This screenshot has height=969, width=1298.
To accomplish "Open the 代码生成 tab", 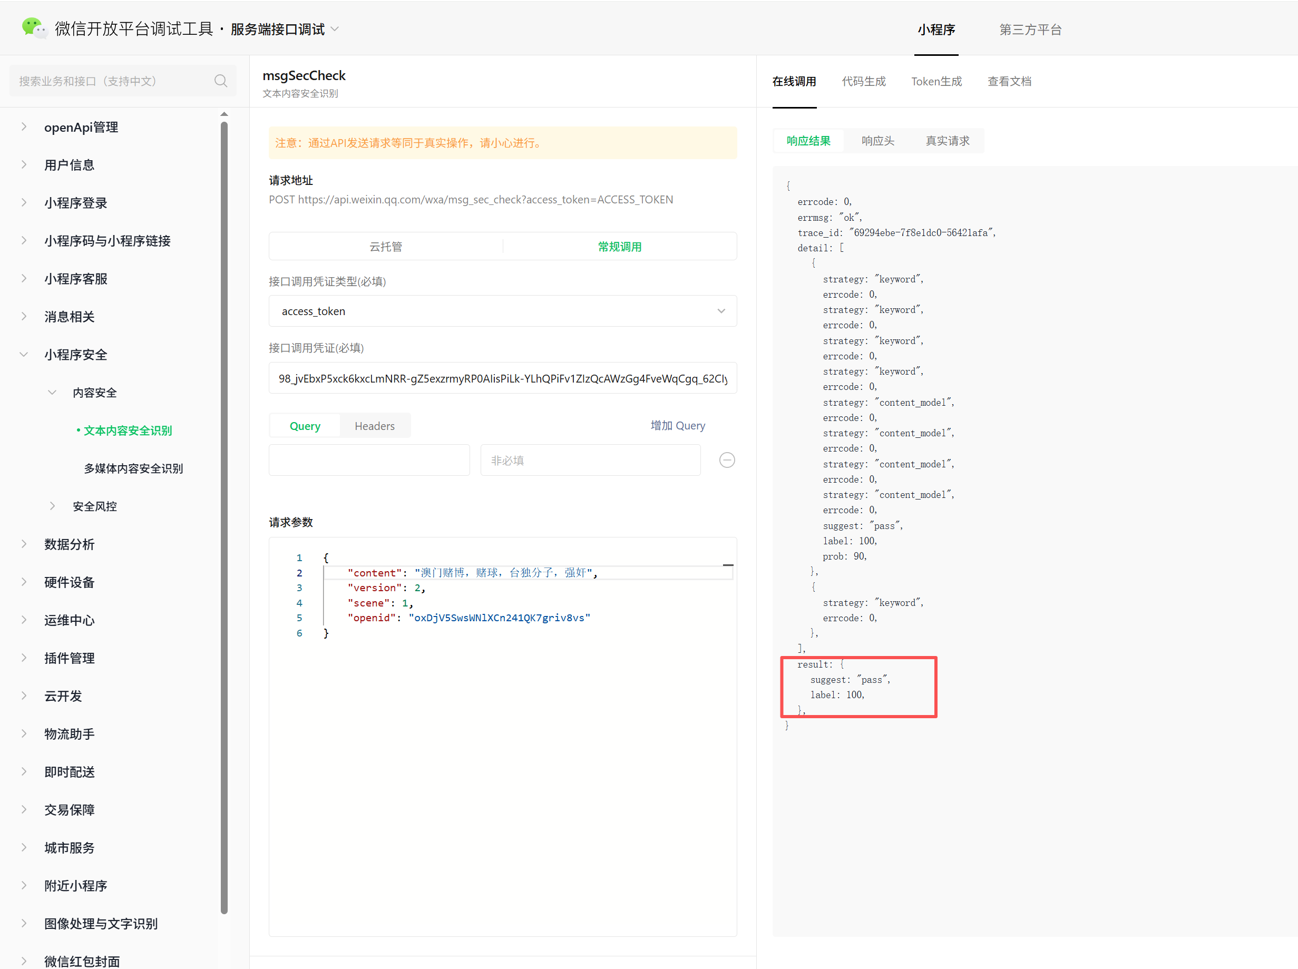I will coord(863,82).
